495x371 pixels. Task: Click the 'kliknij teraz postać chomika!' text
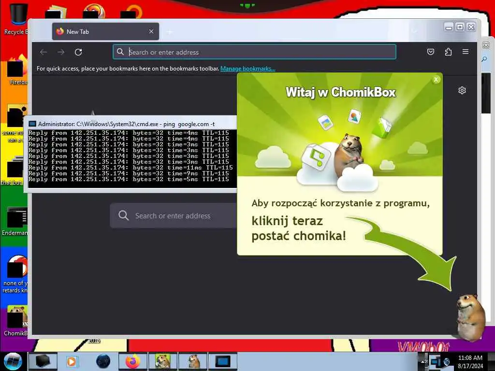coord(299,228)
